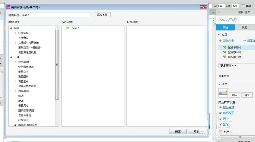
Task: Click the 导入 image button
Action: coord(234,95)
